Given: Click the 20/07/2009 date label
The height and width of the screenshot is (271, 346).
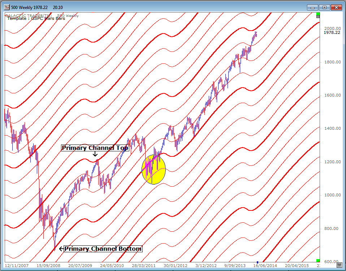Looking at the screenshot, I should point(80,266).
